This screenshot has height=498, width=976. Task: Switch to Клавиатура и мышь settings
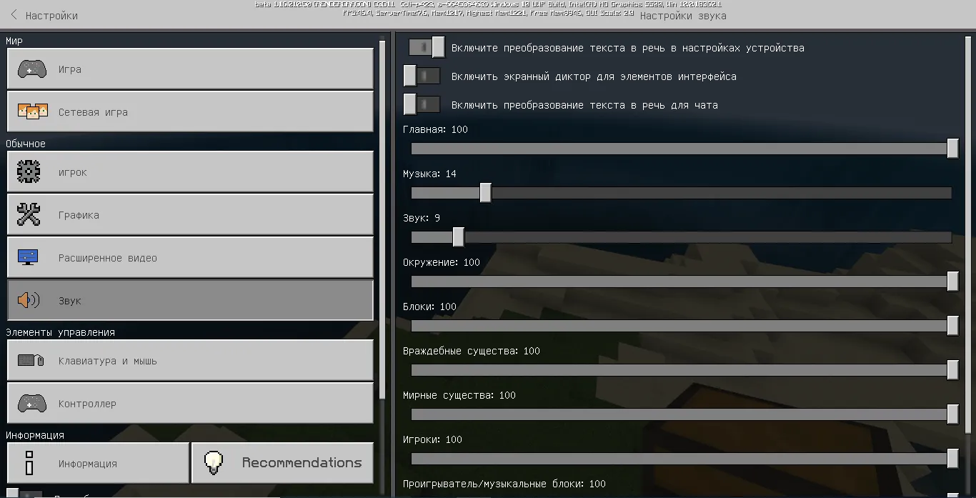coord(189,361)
